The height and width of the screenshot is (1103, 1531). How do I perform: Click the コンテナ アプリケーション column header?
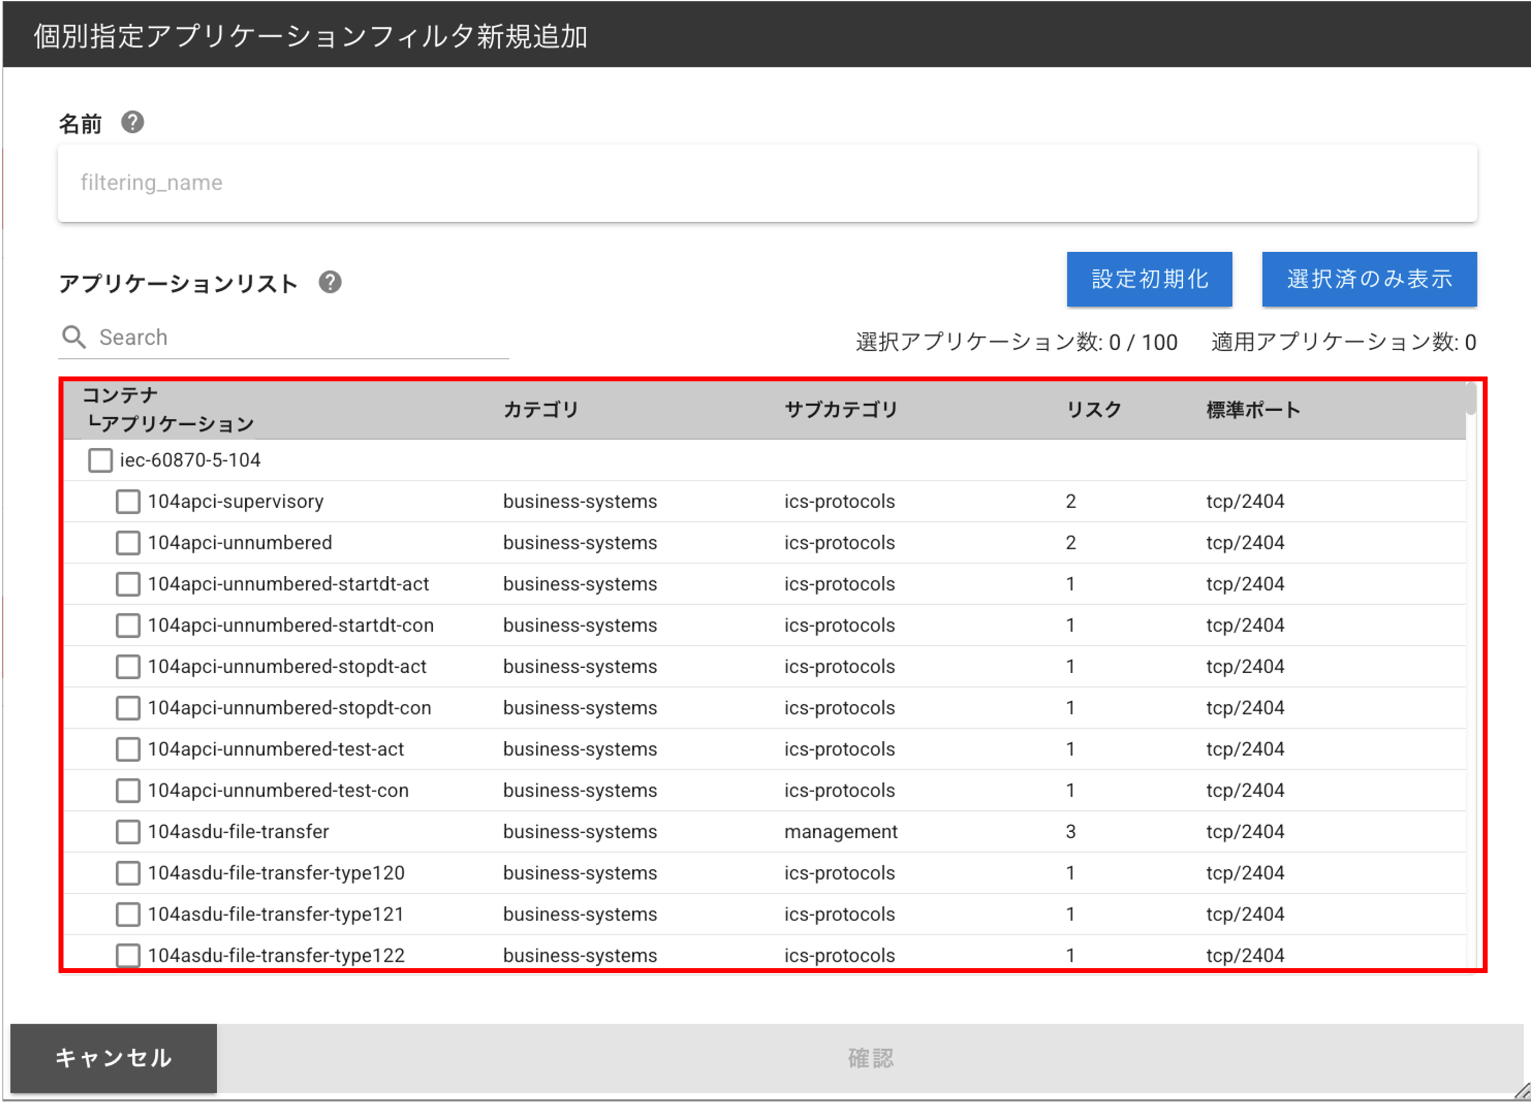(x=168, y=410)
